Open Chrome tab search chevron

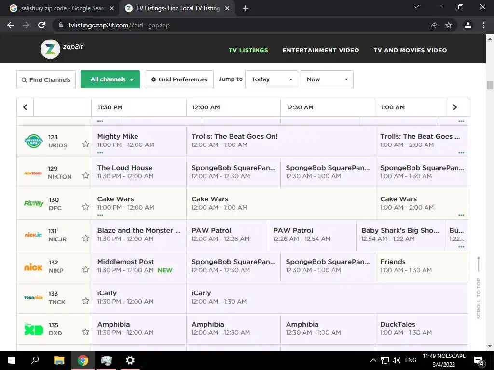tap(416, 7)
